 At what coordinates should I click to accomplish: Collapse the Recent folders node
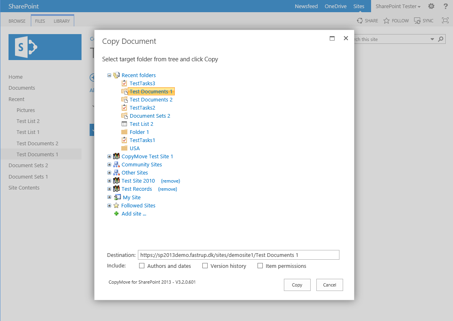click(x=109, y=75)
